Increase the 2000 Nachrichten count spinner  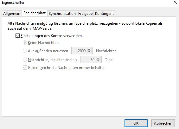[x=89, y=49]
